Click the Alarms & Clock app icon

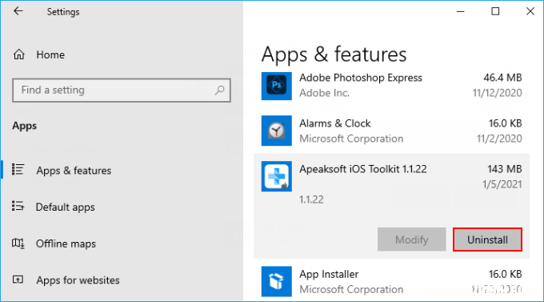point(277,131)
